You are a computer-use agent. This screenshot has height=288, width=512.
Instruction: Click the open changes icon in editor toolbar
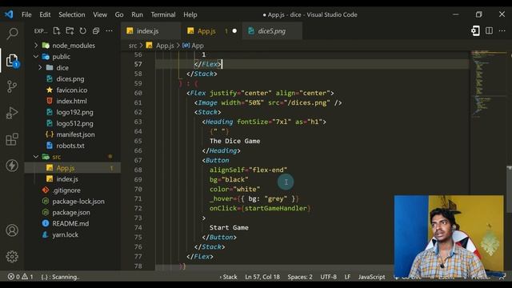click(475, 31)
